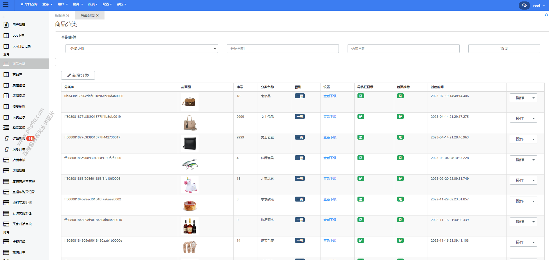Open the chat messages icon
The width and height of the screenshot is (549, 260).
pyautogui.click(x=524, y=6)
